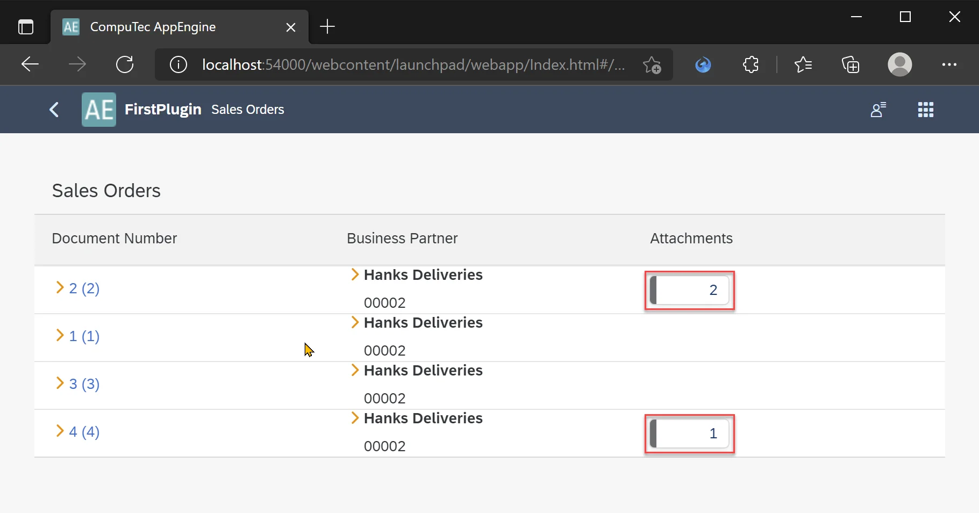Screen dimensions: 979x513
Task: Open browser favorites list icon
Action: tap(803, 64)
